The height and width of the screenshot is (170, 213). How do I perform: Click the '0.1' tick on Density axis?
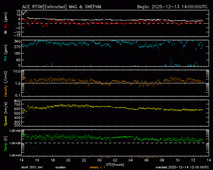point(18,95)
